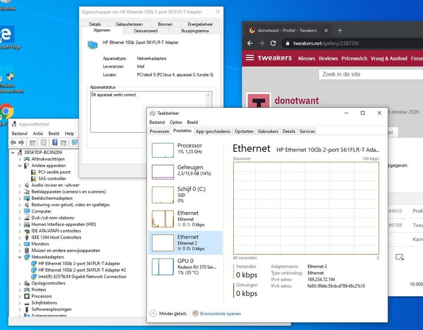
Task: Open the Pricewatch link on Tweakers
Action: (x=354, y=58)
